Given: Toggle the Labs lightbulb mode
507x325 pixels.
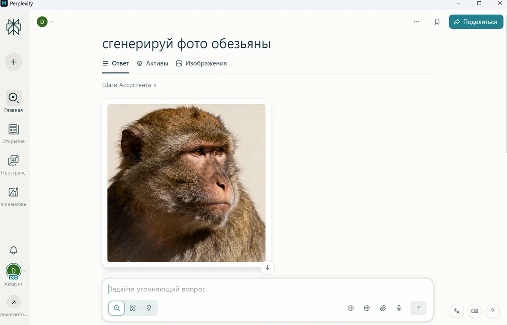Looking at the screenshot, I should [149, 308].
